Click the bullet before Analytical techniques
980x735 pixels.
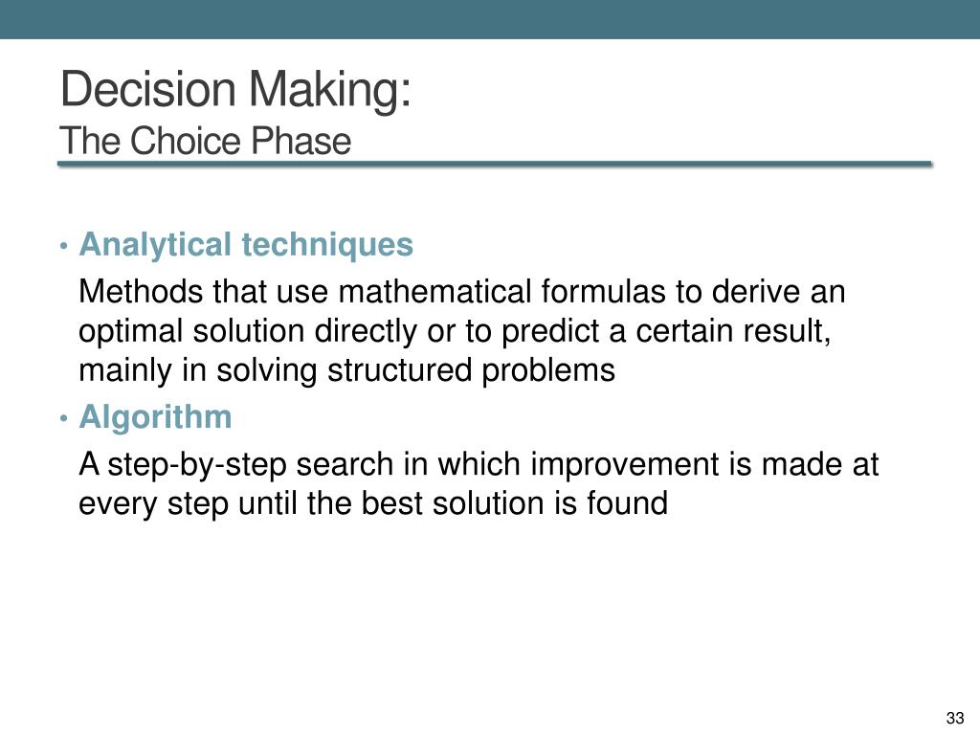point(64,246)
